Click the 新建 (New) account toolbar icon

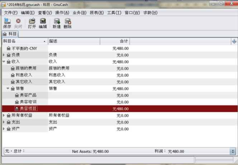coord(57,23)
